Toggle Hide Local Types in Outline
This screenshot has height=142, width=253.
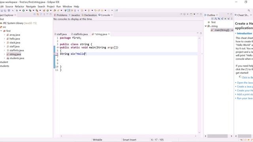coord(228,19)
